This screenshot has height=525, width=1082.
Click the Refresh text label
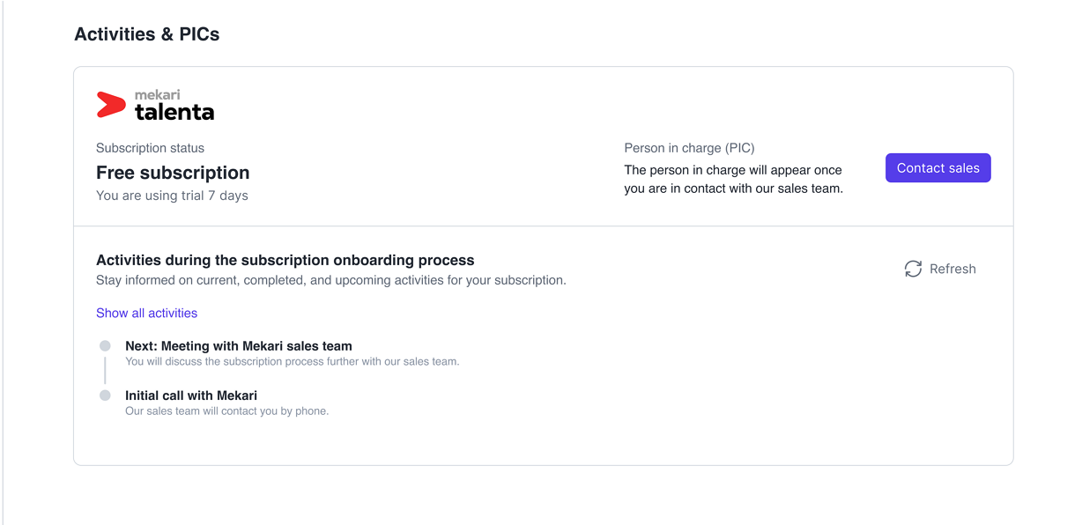pos(952,269)
